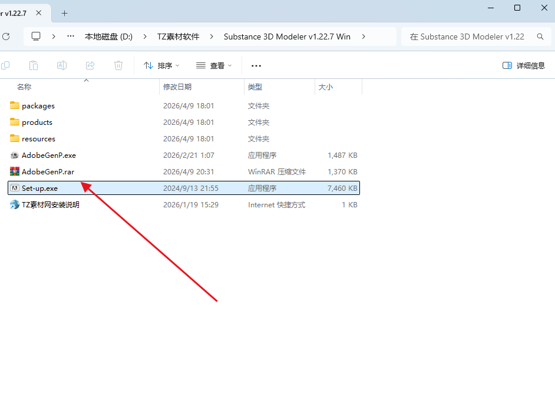
Task: Click the 2026/1/19 15:29 date cell
Action: coord(191,205)
